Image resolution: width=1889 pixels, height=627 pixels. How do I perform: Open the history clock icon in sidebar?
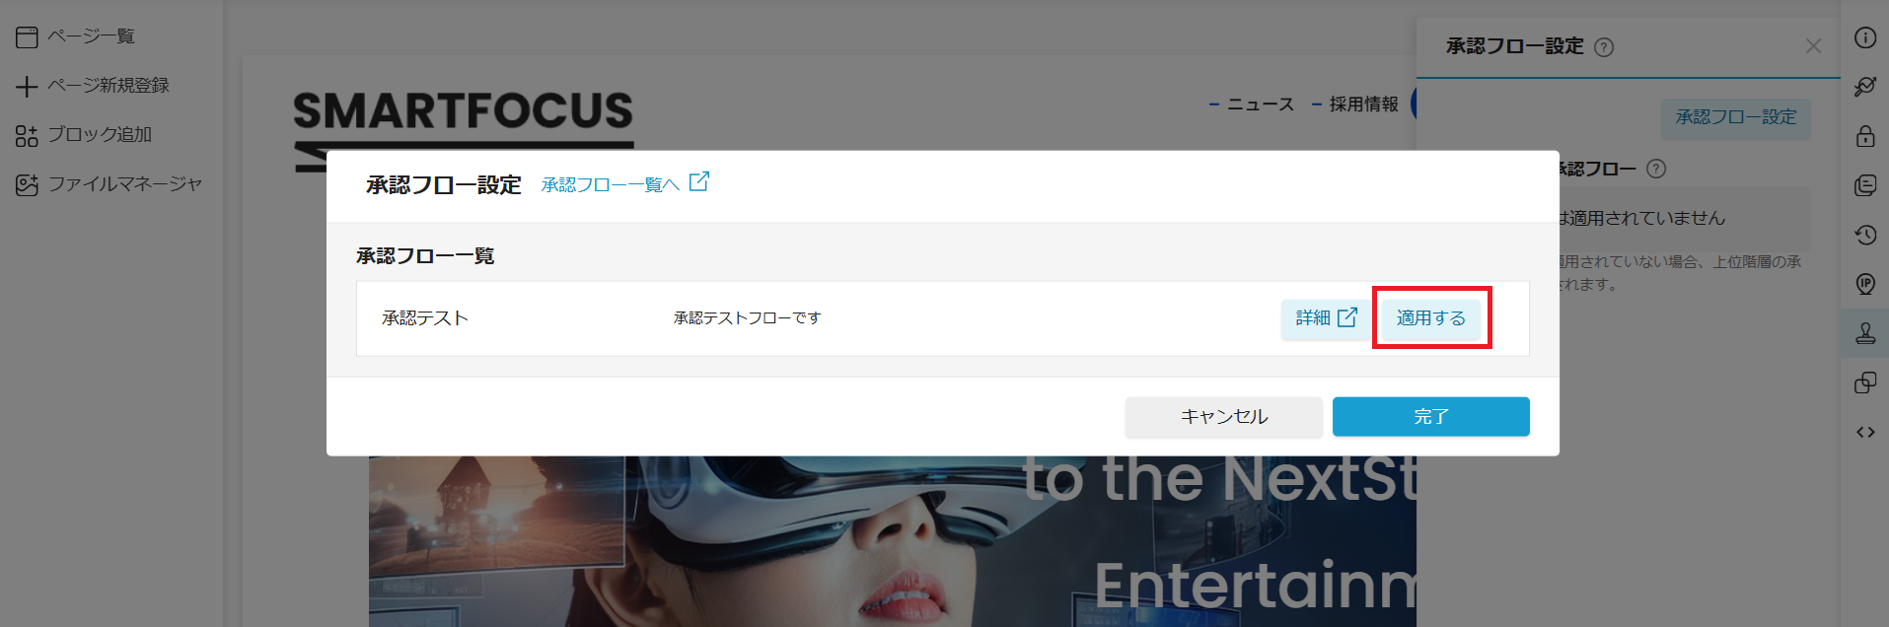(x=1864, y=235)
